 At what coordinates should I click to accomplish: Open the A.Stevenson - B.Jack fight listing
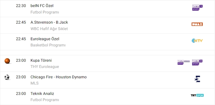click(49, 22)
